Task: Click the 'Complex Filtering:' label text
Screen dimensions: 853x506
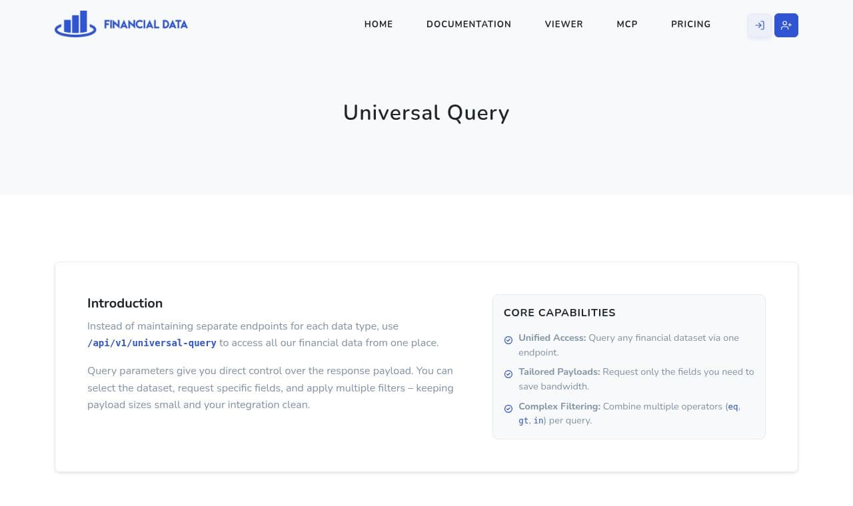Action: click(560, 406)
